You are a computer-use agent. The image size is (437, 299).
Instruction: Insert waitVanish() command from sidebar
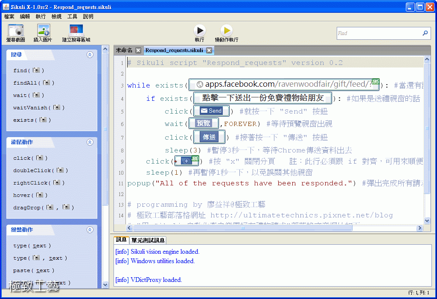[x=39, y=107]
